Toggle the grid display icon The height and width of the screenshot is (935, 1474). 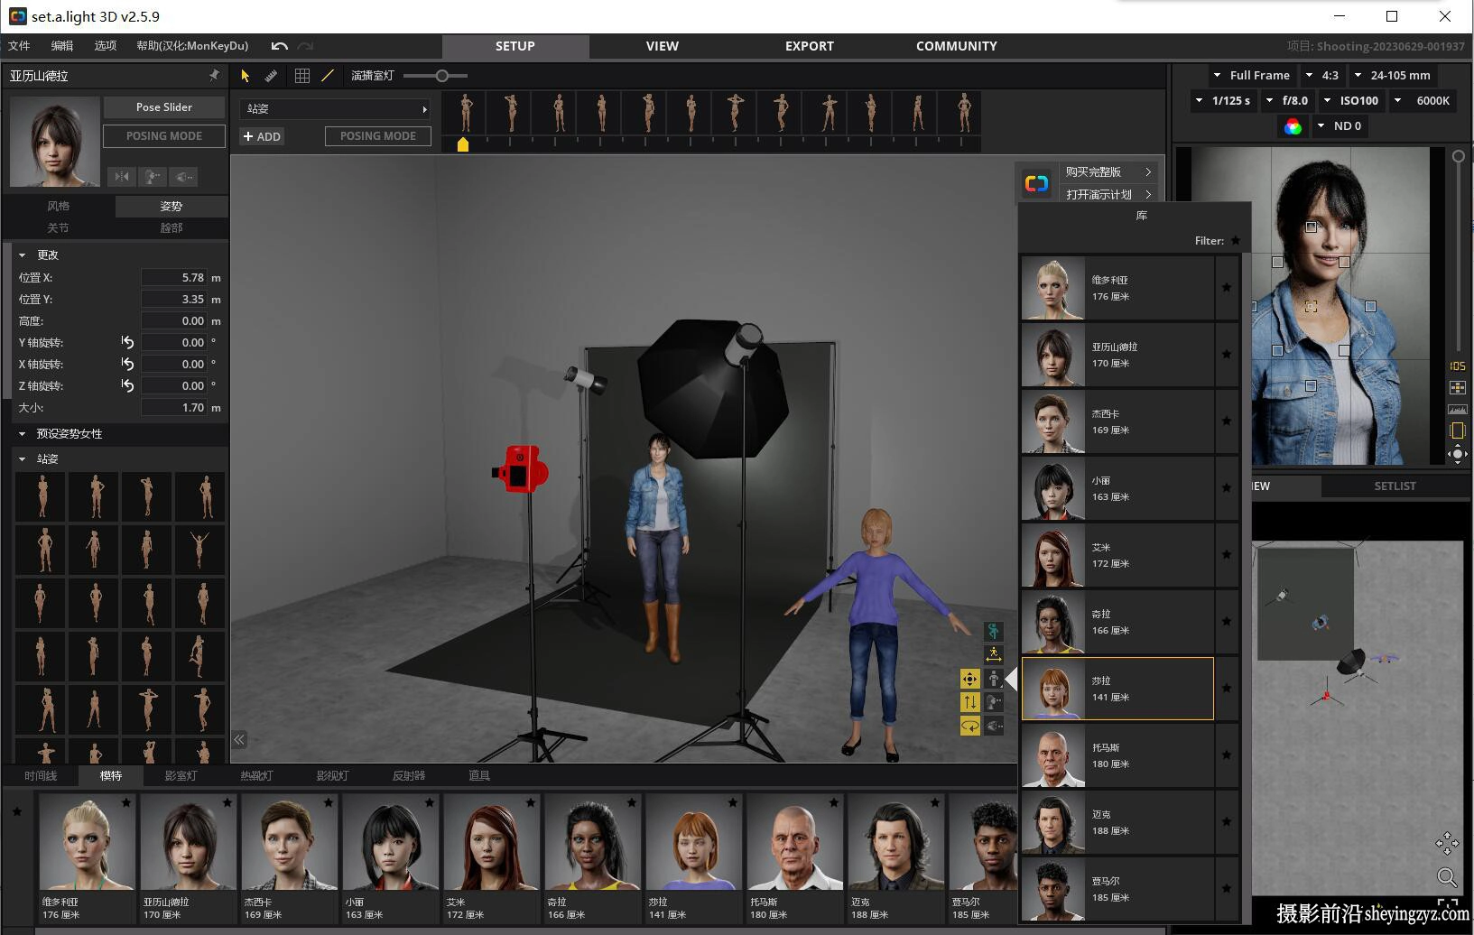click(x=302, y=76)
